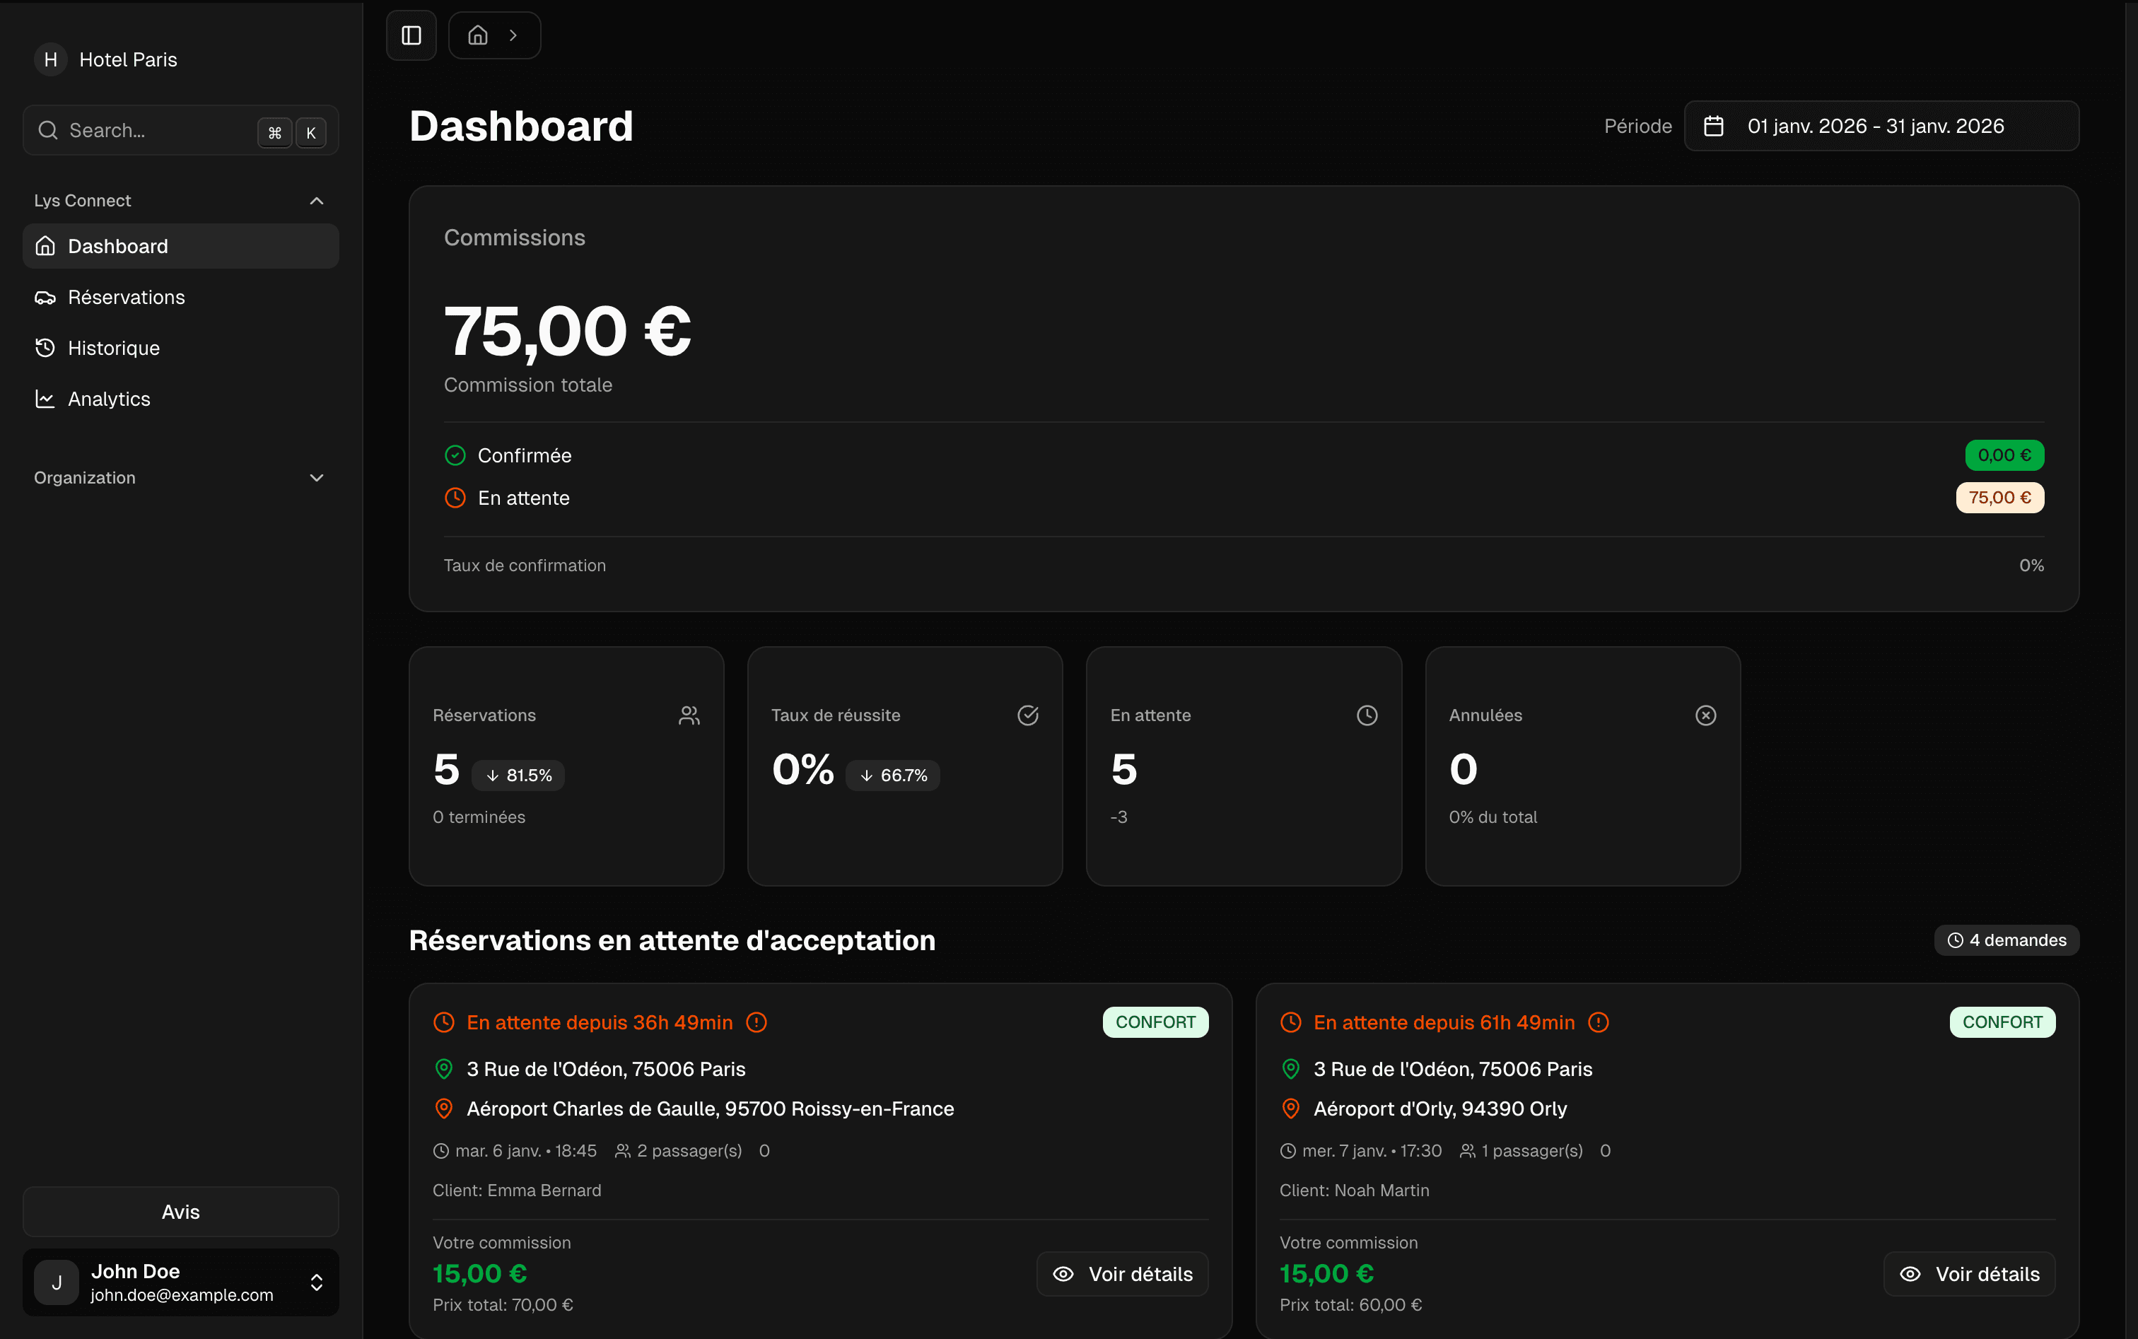Click the alert icon next to 36h 49min wait
2138x1339 pixels.
pyautogui.click(x=757, y=1022)
